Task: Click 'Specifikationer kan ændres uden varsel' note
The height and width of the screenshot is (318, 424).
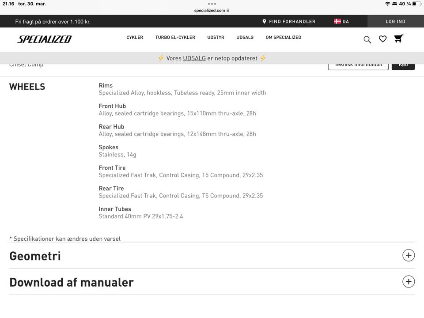Action: [65, 239]
